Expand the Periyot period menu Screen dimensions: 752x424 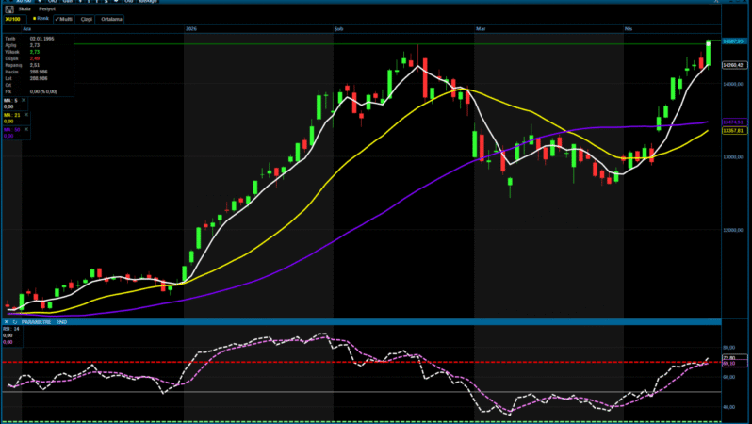click(49, 9)
